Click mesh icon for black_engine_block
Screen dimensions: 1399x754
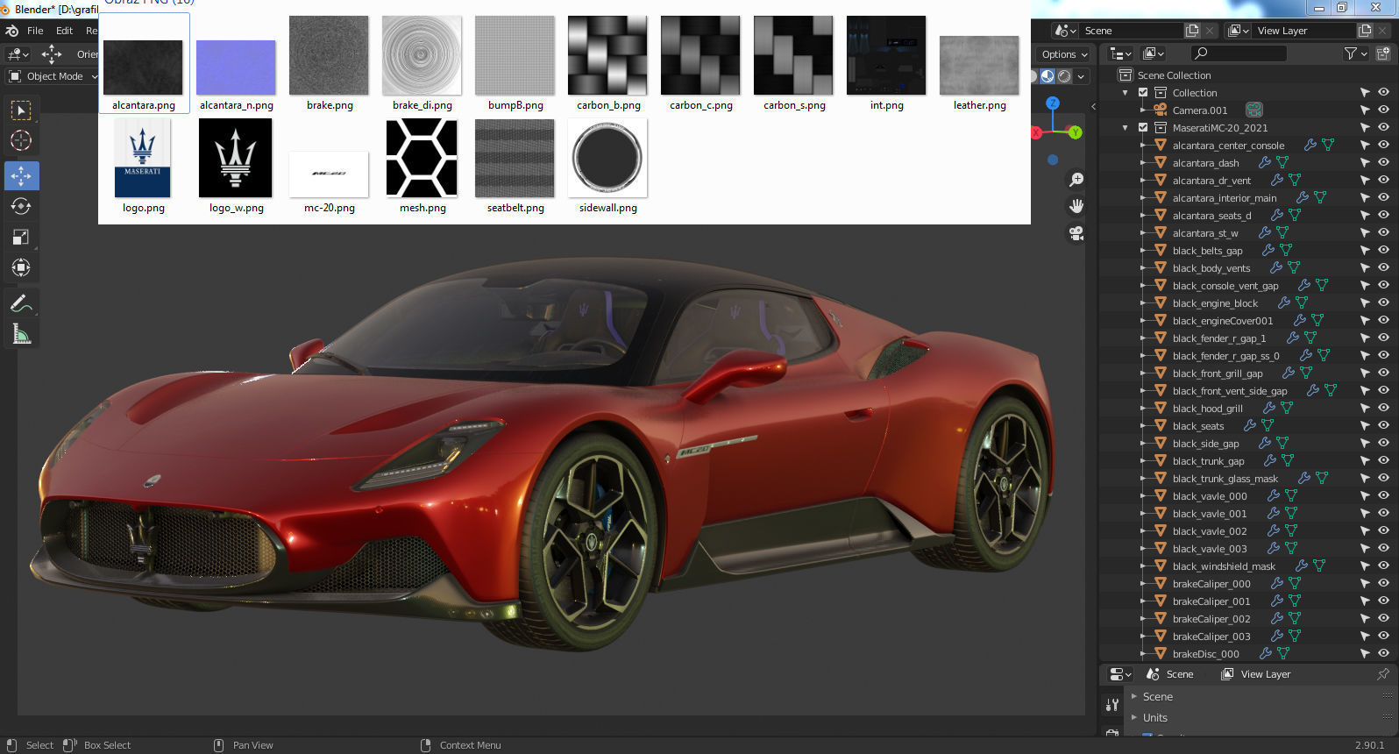click(x=1302, y=303)
